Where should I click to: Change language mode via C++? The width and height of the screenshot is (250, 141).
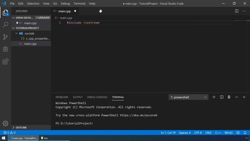tap(218, 132)
